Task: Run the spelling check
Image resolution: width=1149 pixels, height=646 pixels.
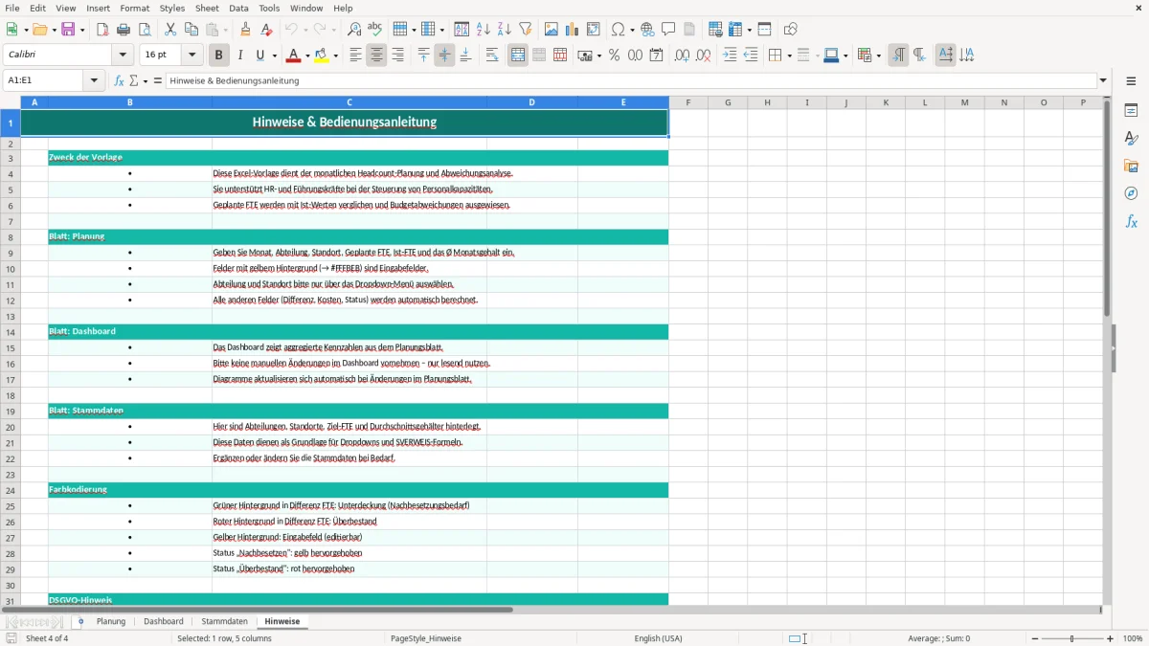Action: 375,30
